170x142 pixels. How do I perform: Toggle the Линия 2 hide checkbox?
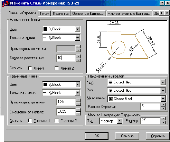57,68
